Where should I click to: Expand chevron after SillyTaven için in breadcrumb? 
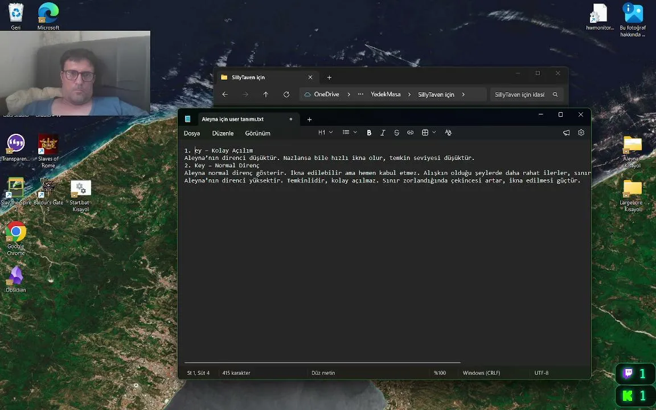(463, 95)
